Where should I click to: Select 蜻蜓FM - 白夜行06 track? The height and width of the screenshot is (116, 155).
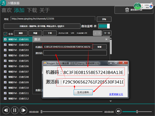pos(18,66)
